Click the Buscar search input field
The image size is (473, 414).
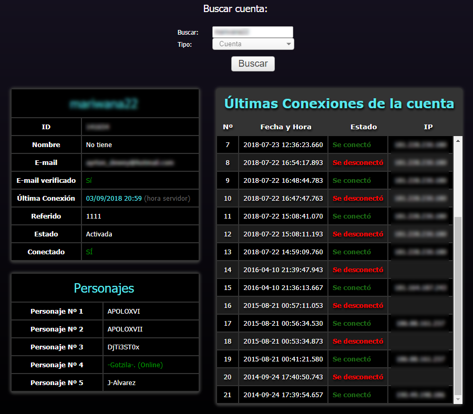coord(252,32)
